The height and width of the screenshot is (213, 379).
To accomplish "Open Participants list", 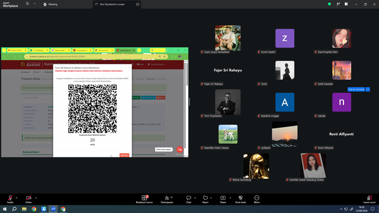I will tap(167, 199).
